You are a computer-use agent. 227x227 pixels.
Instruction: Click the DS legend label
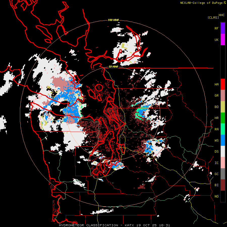(x=216, y=152)
